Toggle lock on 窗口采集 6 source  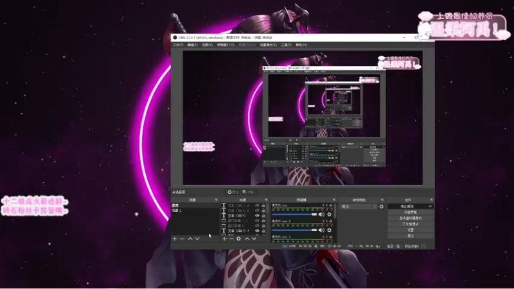[263, 226]
